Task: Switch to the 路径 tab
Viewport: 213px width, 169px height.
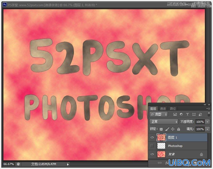Action: click(x=173, y=109)
